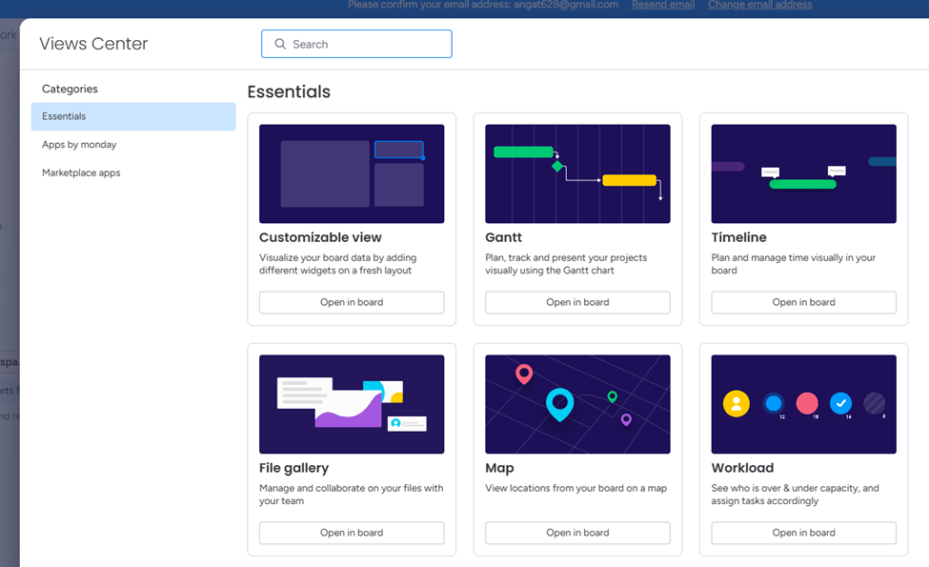Click the File gallery preview thumbnail
929x567 pixels.
pyautogui.click(x=352, y=404)
